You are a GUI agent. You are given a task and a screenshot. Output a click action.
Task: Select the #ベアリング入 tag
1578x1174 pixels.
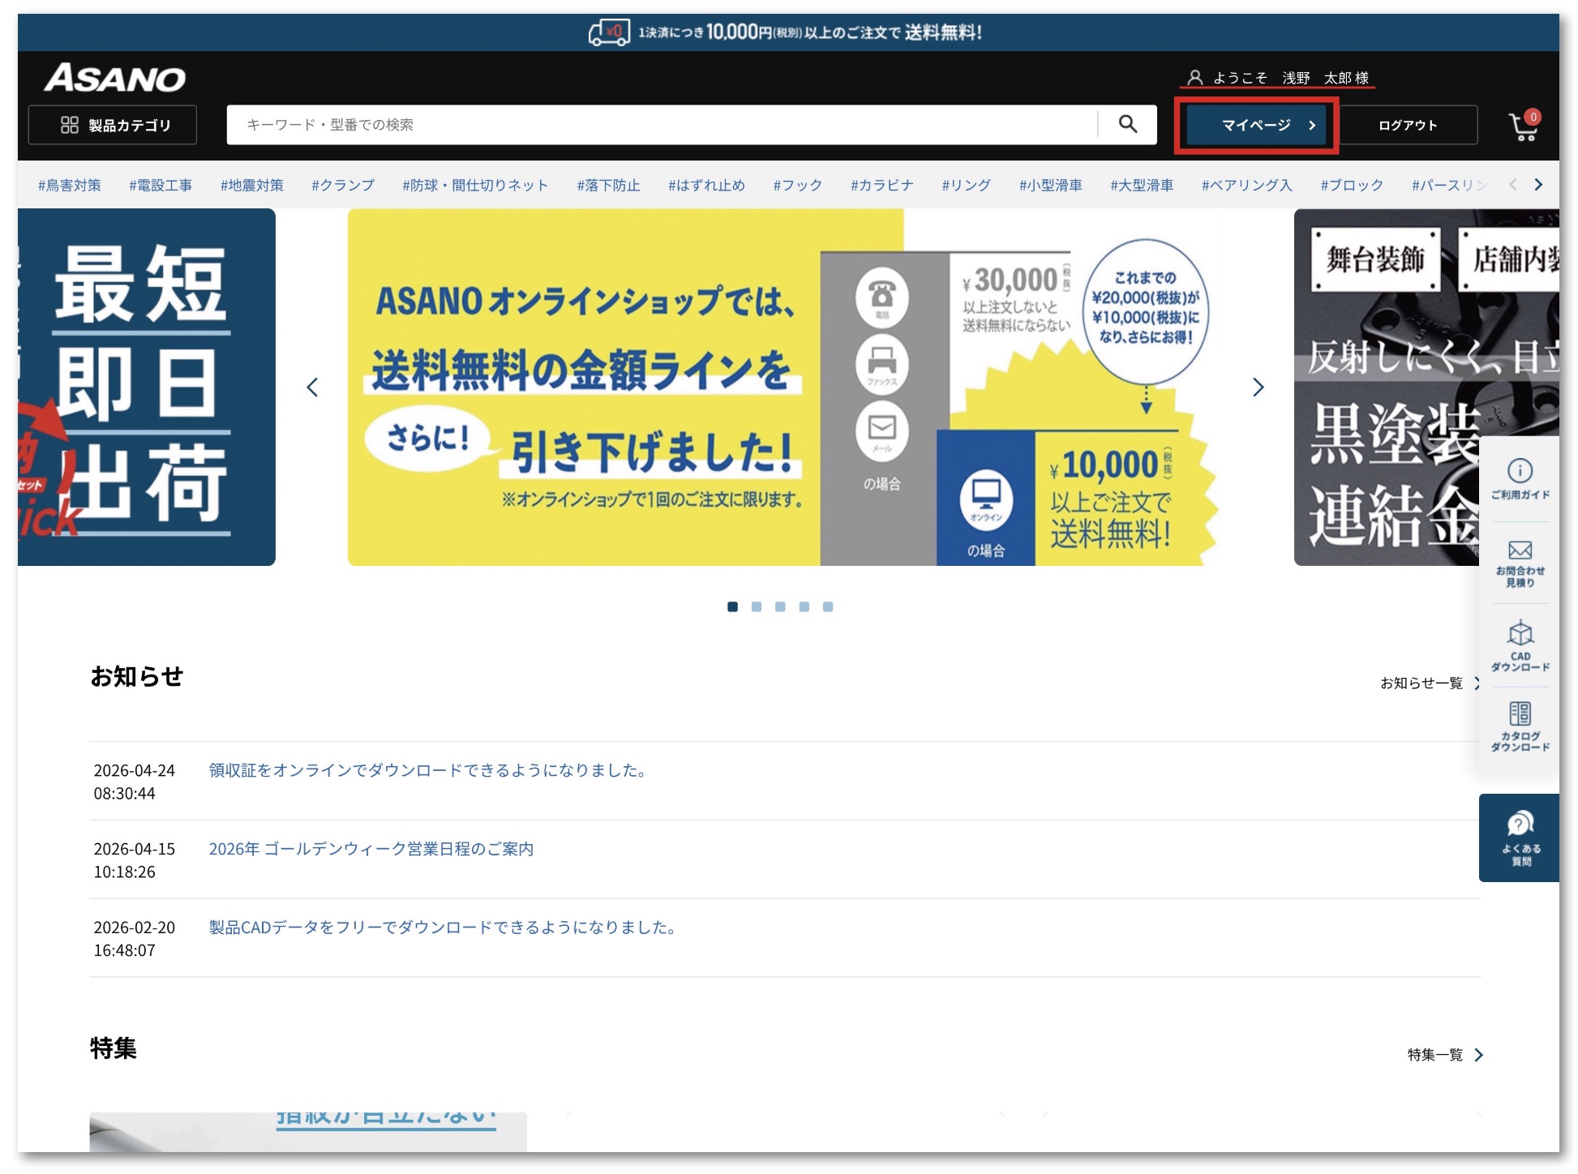[x=1246, y=185]
